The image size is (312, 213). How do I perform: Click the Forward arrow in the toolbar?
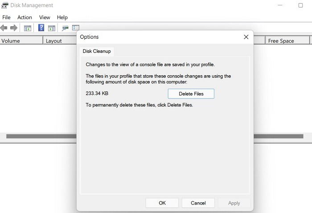click(14, 28)
